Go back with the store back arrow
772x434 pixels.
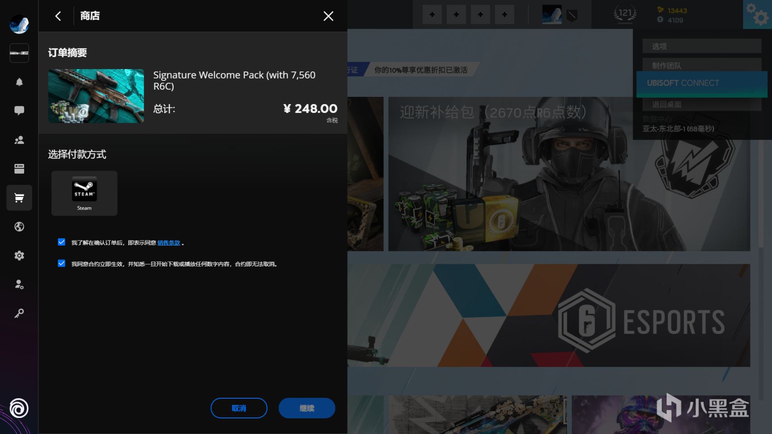click(x=58, y=16)
